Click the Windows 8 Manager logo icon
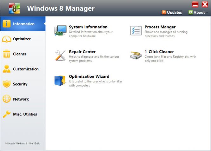Viewport: 211px width, 151px height. [x=14, y=8]
